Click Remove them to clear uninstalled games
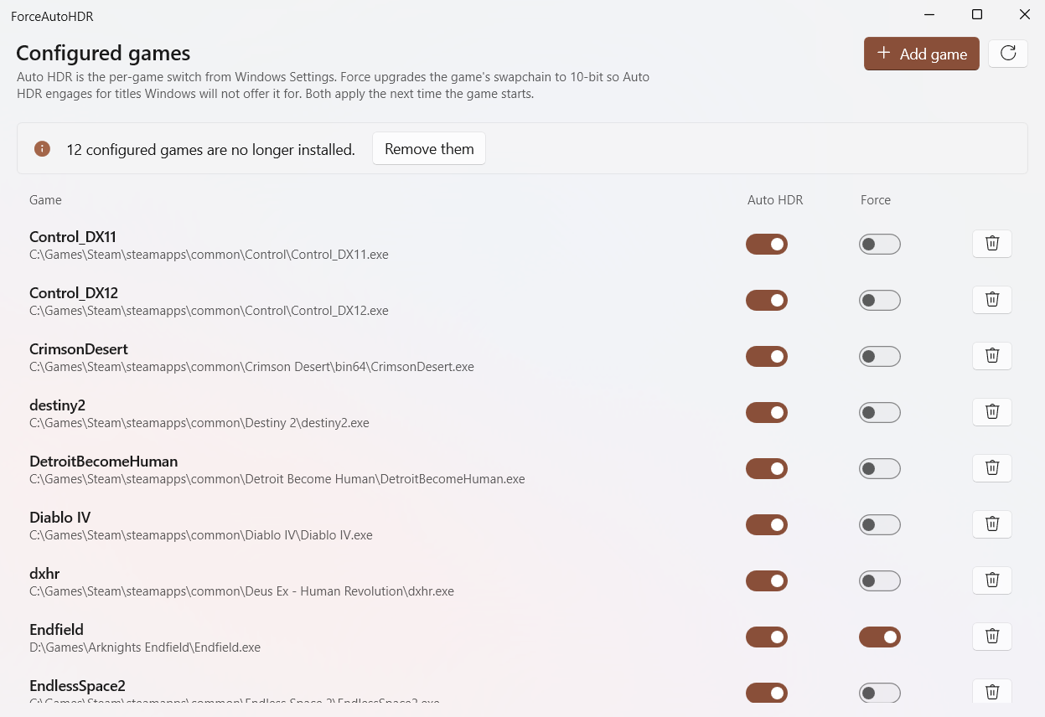The width and height of the screenshot is (1045, 717). (x=429, y=149)
